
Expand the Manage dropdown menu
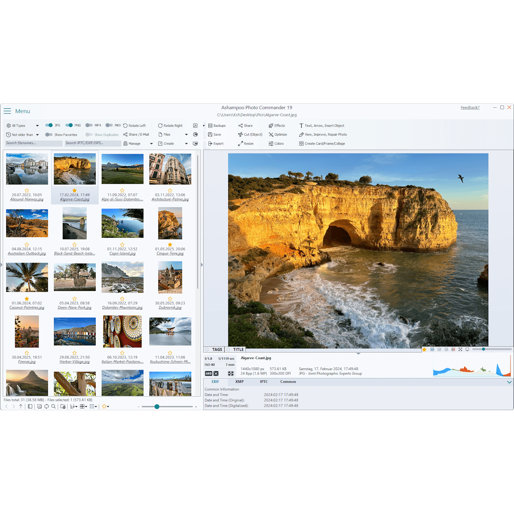click(x=151, y=144)
